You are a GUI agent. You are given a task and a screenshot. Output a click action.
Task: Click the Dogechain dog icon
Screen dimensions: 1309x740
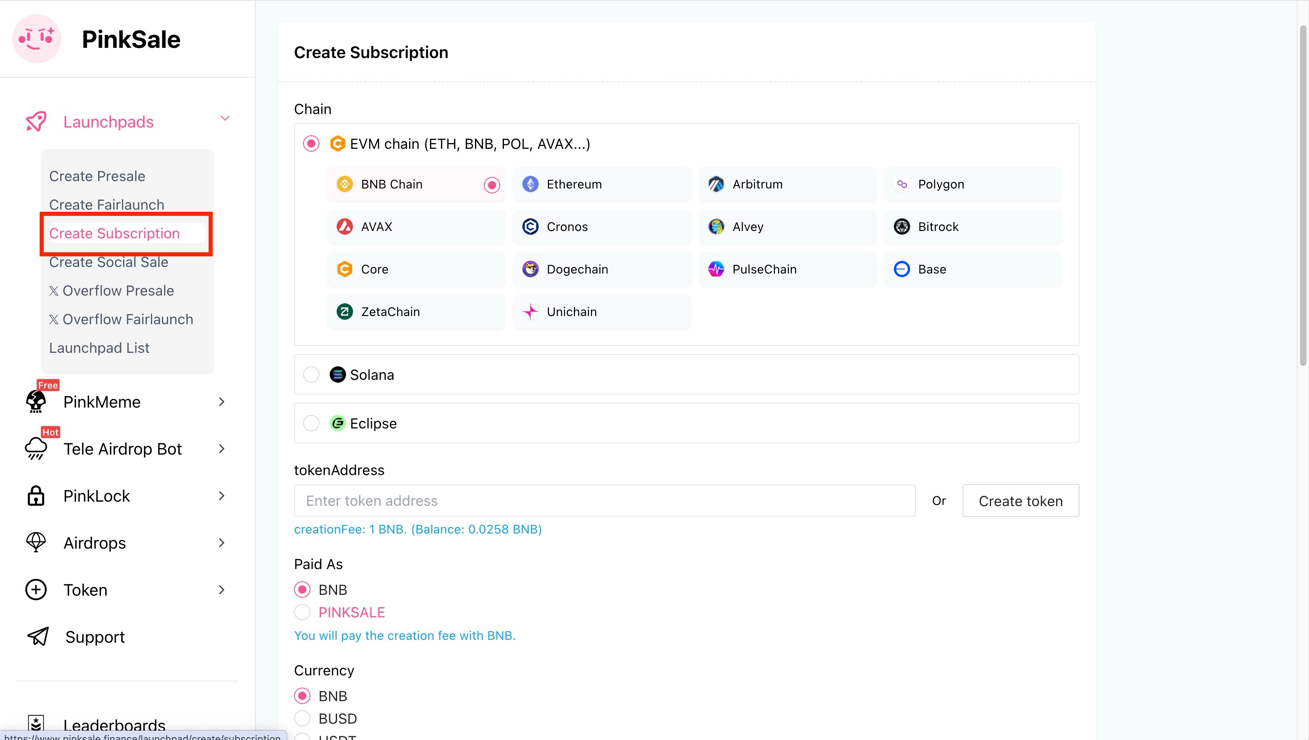click(x=530, y=269)
